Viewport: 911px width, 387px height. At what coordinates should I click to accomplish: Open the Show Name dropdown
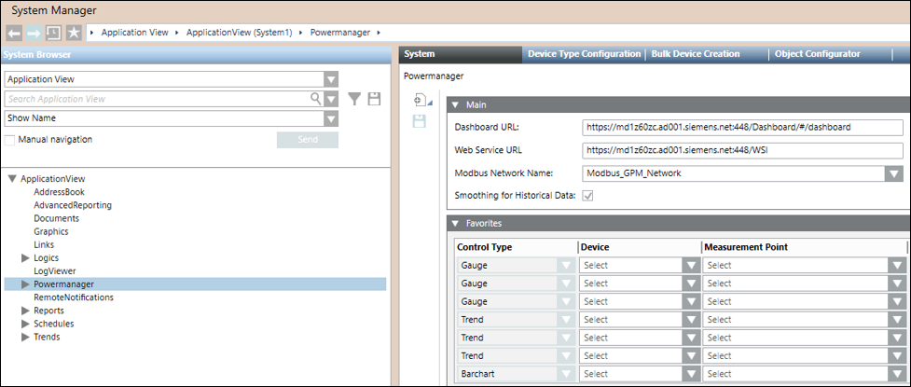(330, 118)
